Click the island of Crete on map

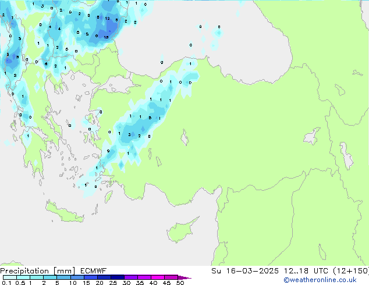tap(65, 213)
